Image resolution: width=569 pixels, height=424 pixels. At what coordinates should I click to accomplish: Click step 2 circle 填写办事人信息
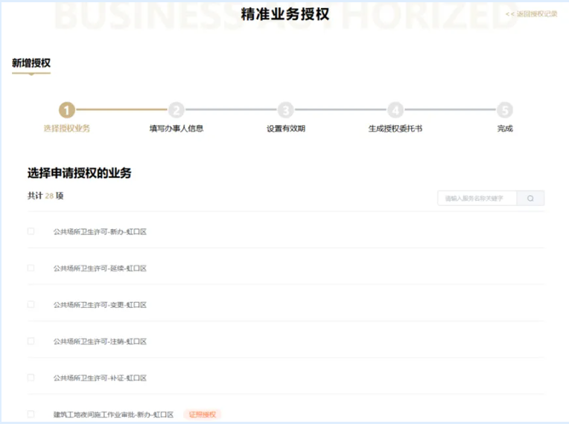click(x=177, y=111)
